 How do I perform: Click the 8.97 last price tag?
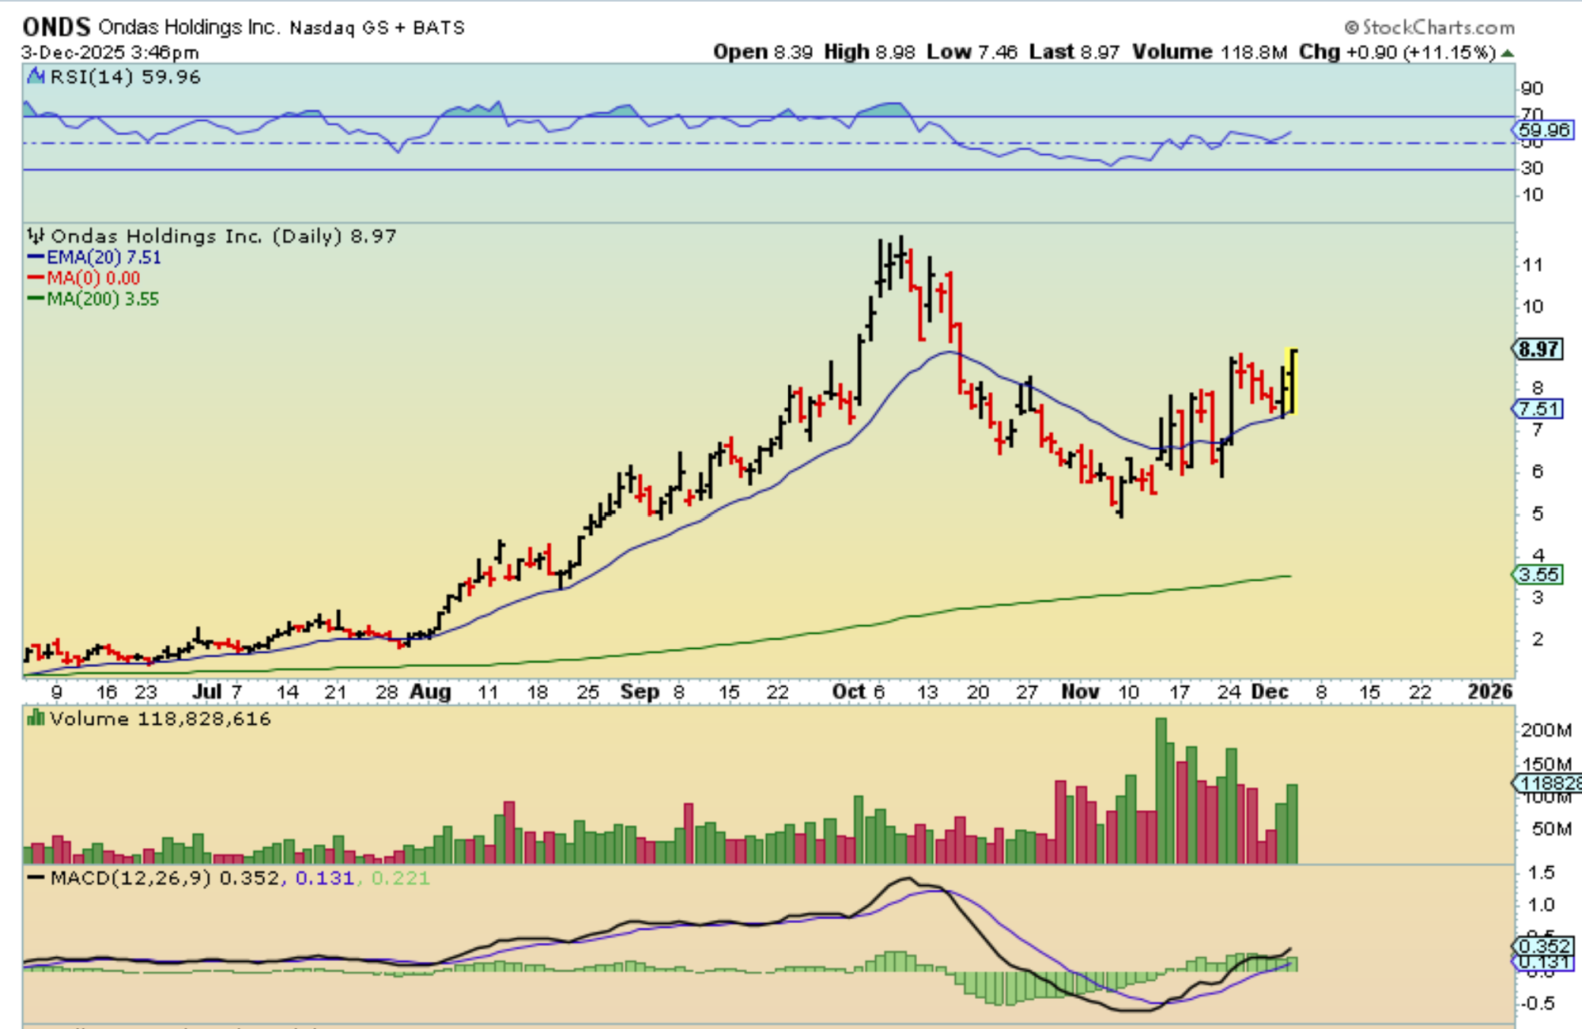coord(1538,349)
